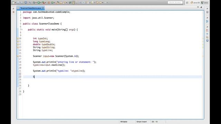Viewport: 221px width, 124px height.
Task: Click on 'String typeLine;' declaration
Action: pos(43,50)
